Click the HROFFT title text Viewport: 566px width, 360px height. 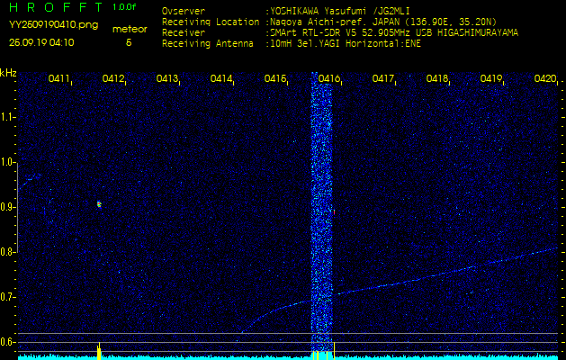56,8
